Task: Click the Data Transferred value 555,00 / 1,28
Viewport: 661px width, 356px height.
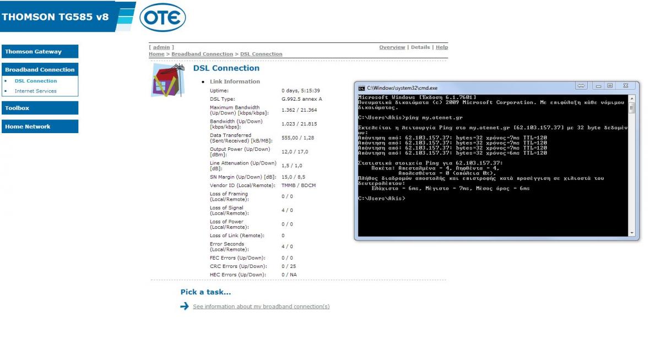Action: (x=297, y=138)
